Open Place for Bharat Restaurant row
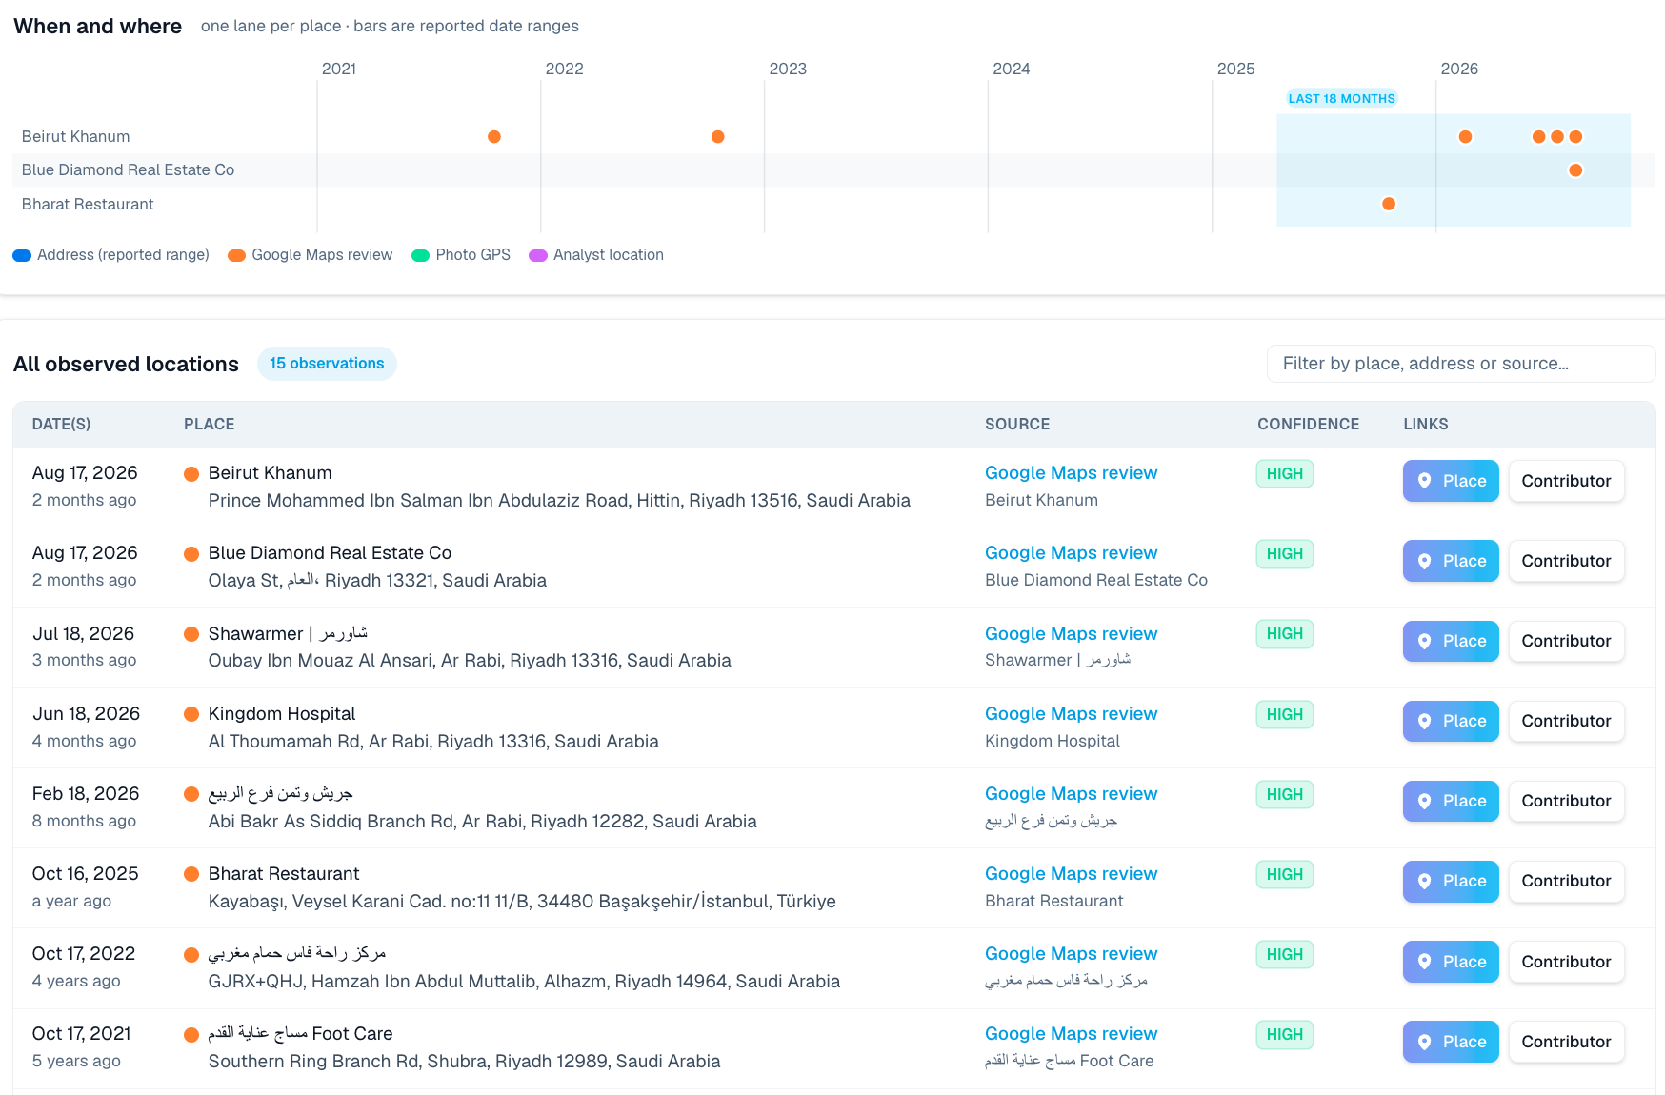The width and height of the screenshot is (1665, 1095). click(x=1451, y=881)
